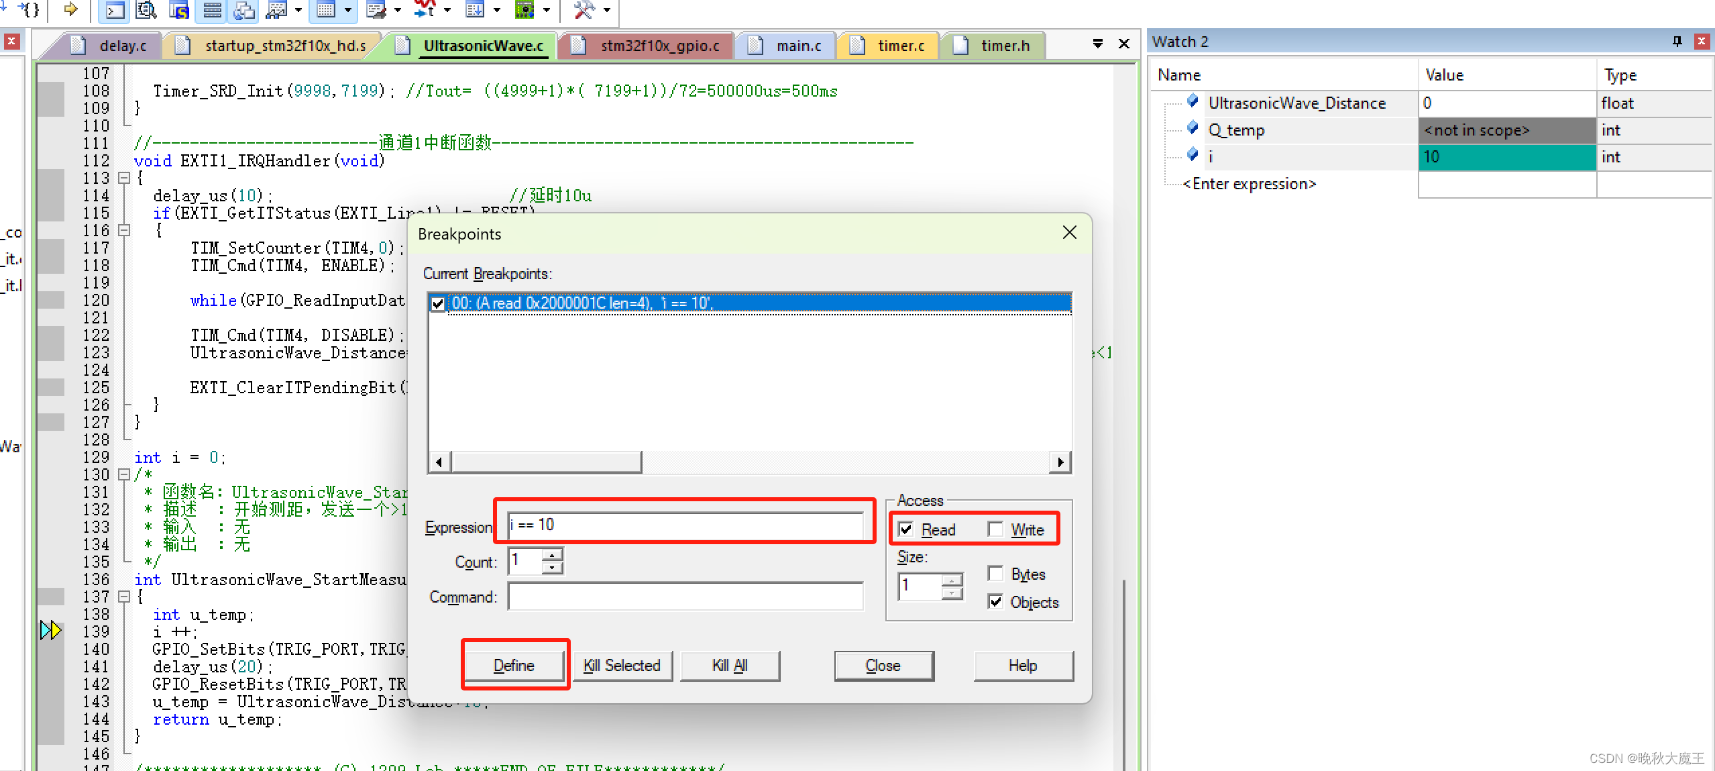Viewport: 1715px width, 771px height.
Task: Click the Kill All button
Action: pyautogui.click(x=729, y=665)
